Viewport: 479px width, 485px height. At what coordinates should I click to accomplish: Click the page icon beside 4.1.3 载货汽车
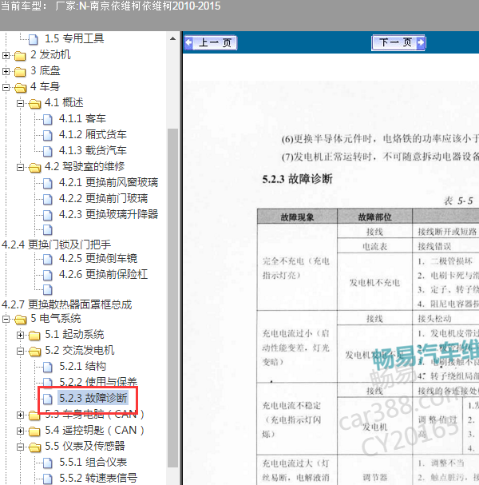pos(48,152)
